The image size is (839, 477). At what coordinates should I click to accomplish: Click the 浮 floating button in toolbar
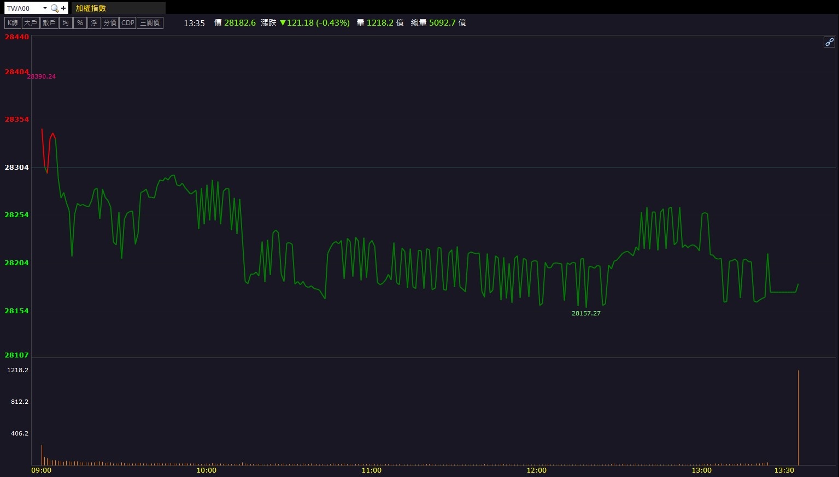click(x=94, y=23)
